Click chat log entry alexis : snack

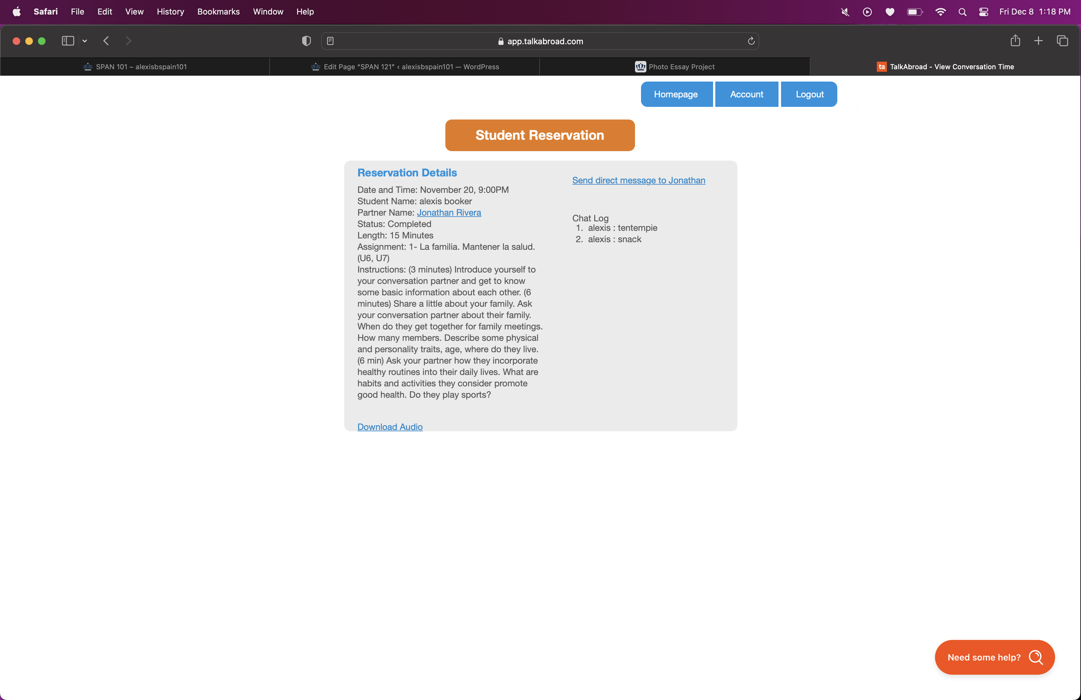[614, 239]
